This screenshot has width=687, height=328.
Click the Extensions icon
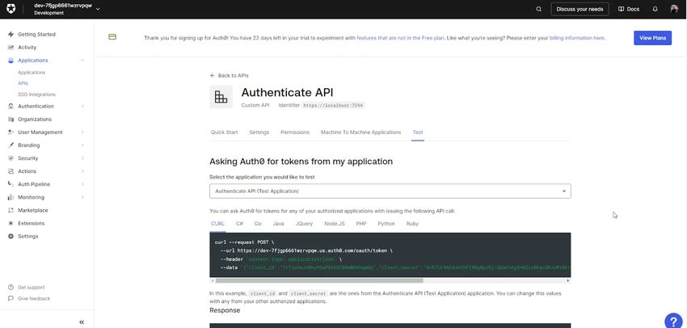[x=11, y=223]
